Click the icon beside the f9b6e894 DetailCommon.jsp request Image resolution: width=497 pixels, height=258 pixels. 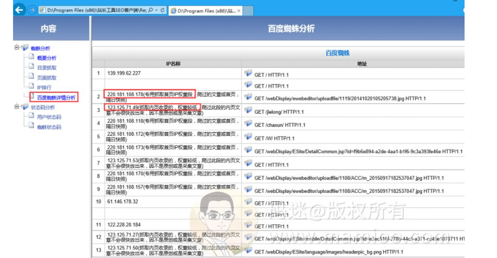point(248,150)
